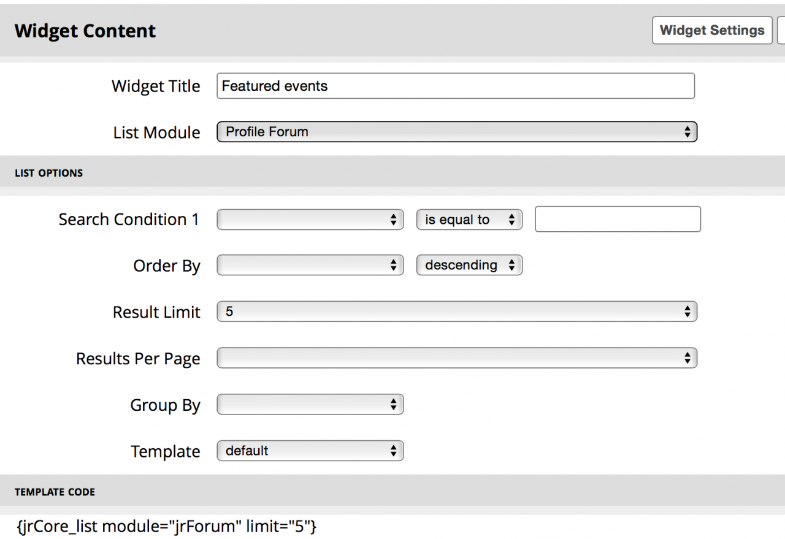Click the TEMPLATE CODE section header
785x539 pixels.
point(55,492)
